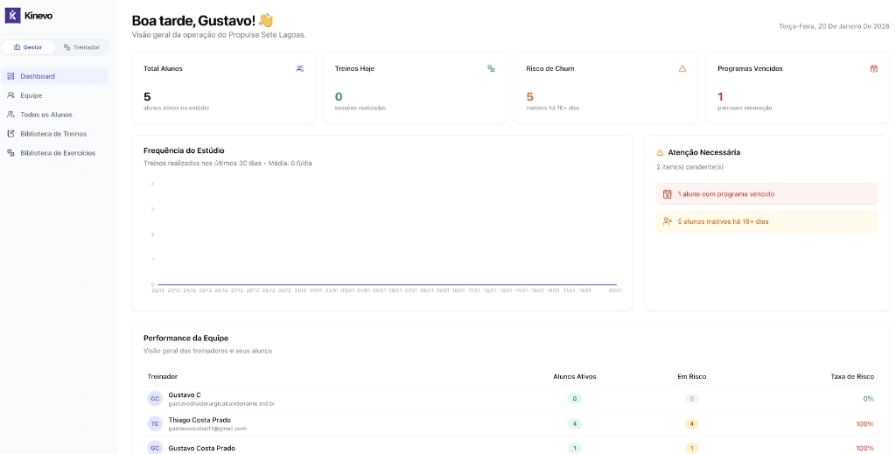This screenshot has height=454, width=896.
Task: Select trainer name Gustavo Costa Prado
Action: click(x=202, y=448)
